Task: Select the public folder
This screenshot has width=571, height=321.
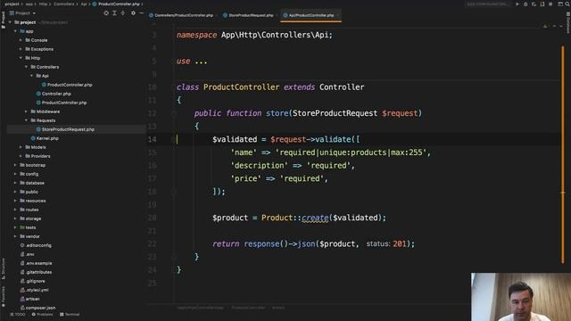Action: pyautogui.click(x=29, y=192)
